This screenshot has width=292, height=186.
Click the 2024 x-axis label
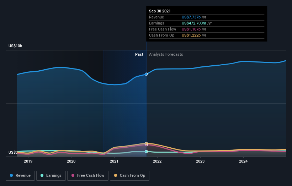(243, 161)
